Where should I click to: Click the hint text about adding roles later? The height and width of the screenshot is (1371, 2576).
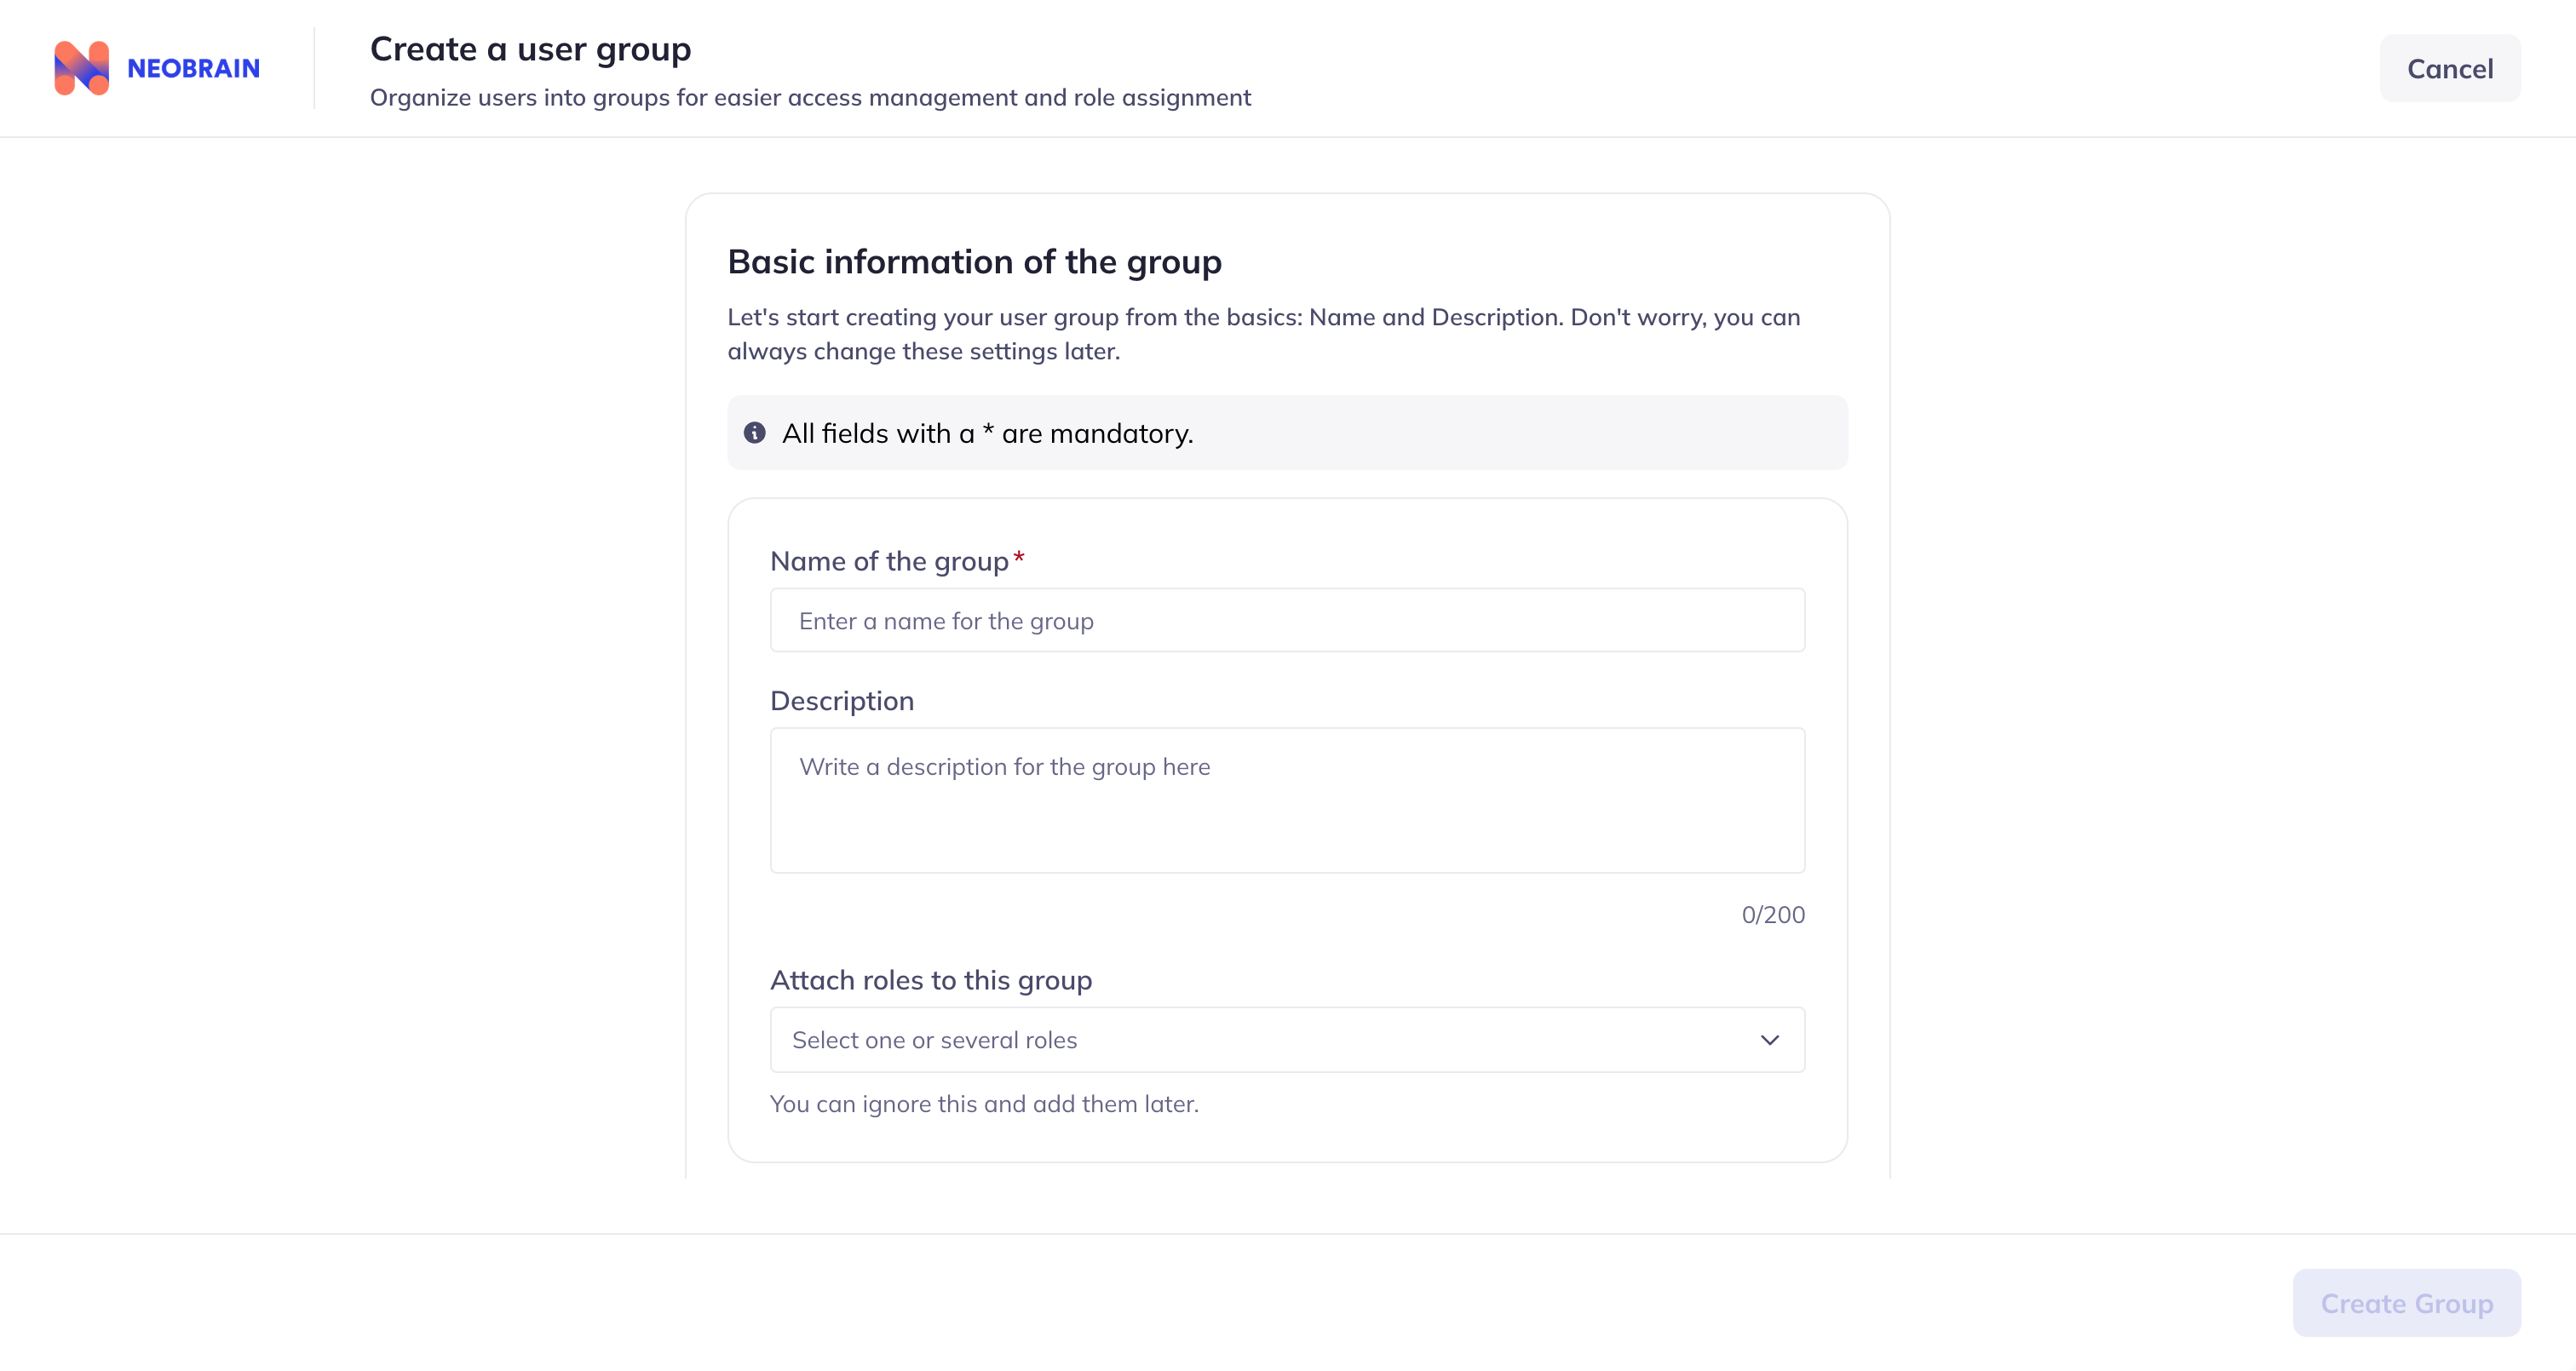pyautogui.click(x=984, y=1103)
